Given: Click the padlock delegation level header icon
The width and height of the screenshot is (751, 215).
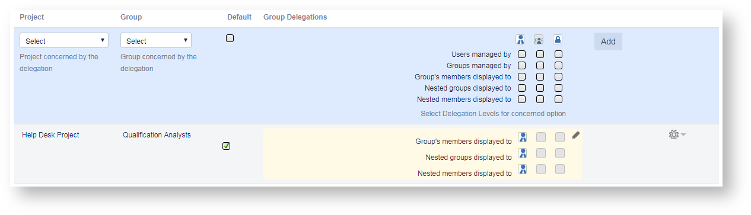Looking at the screenshot, I should click(x=558, y=40).
